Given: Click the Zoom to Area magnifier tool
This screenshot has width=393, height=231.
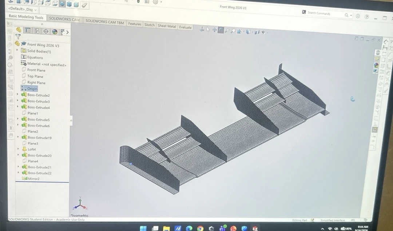Looking at the screenshot, I should [x=233, y=31].
